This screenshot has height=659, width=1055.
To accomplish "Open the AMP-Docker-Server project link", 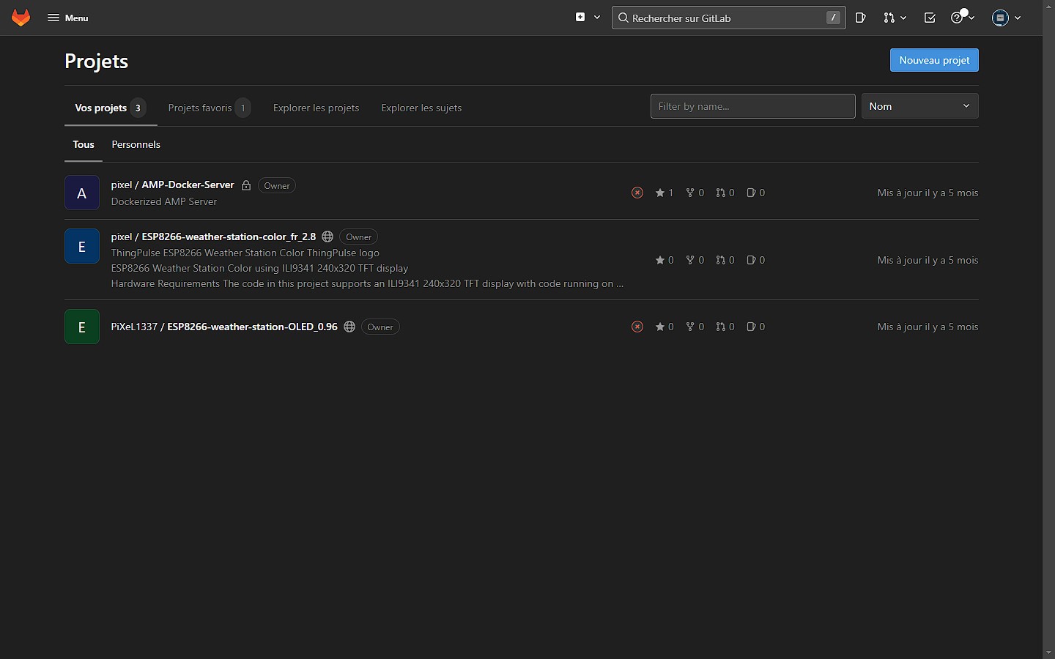I will pos(188,185).
